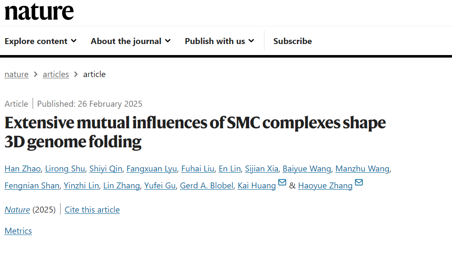Open the About the journal menu

click(x=130, y=41)
